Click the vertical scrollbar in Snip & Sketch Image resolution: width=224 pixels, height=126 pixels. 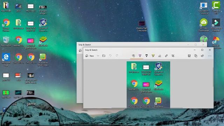point(213,77)
